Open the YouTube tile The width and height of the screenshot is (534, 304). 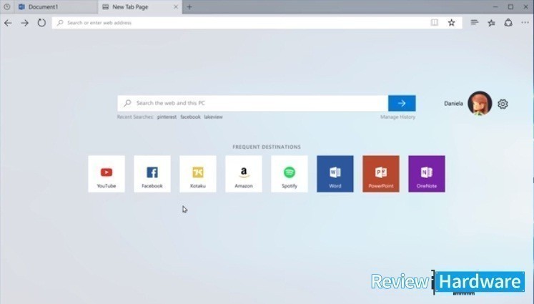[107, 174]
